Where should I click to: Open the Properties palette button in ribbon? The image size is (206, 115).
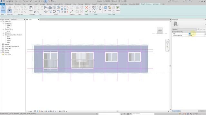point(9,11)
